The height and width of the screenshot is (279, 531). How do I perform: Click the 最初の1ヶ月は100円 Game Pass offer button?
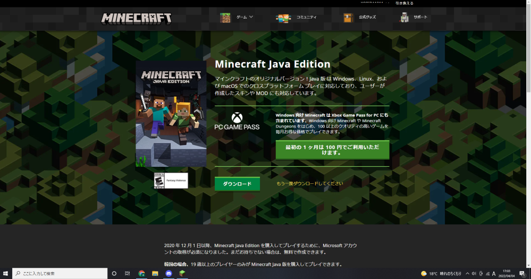click(332, 150)
